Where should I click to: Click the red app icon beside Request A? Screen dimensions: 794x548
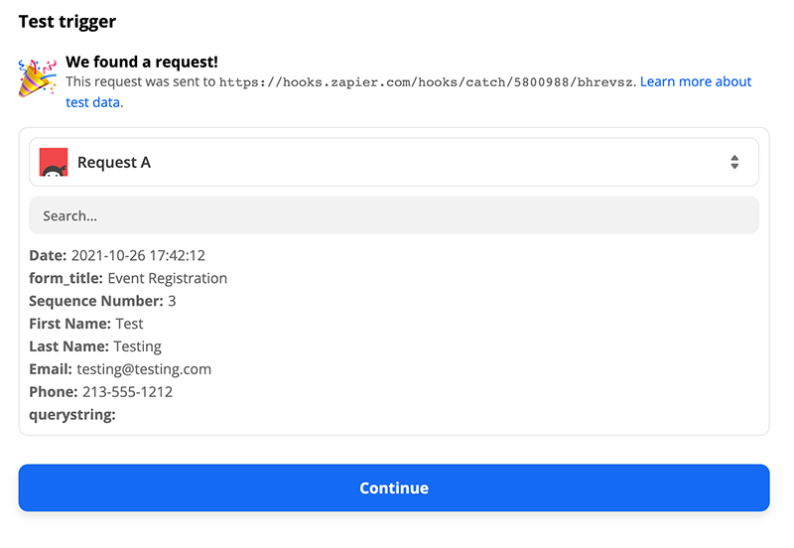pos(54,162)
